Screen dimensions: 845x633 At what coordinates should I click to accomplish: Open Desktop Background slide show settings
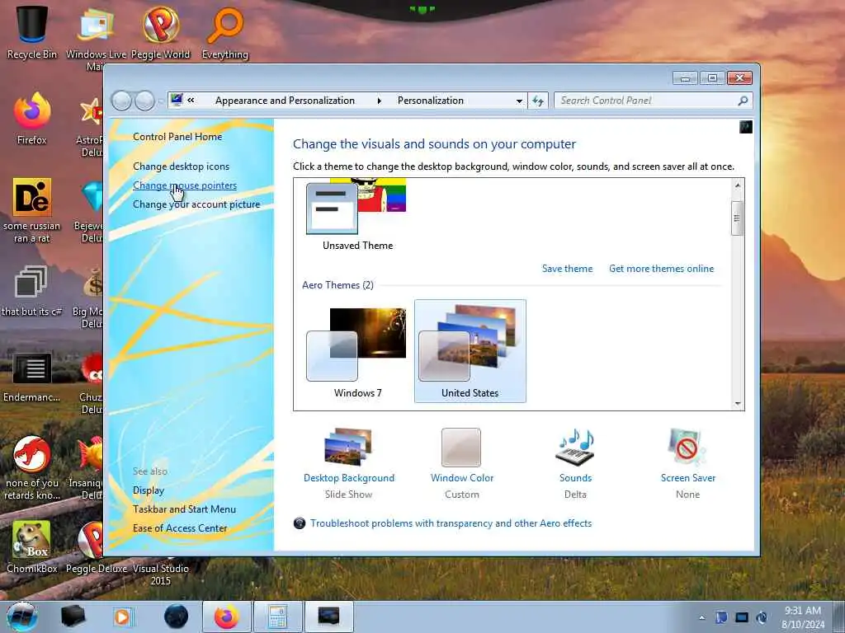tap(349, 463)
